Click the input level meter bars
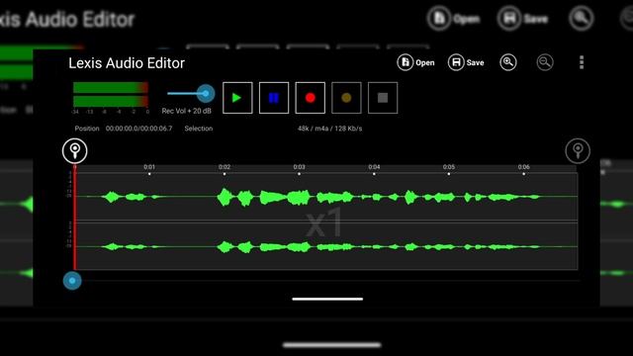This screenshot has height=356, width=633. coord(110,94)
